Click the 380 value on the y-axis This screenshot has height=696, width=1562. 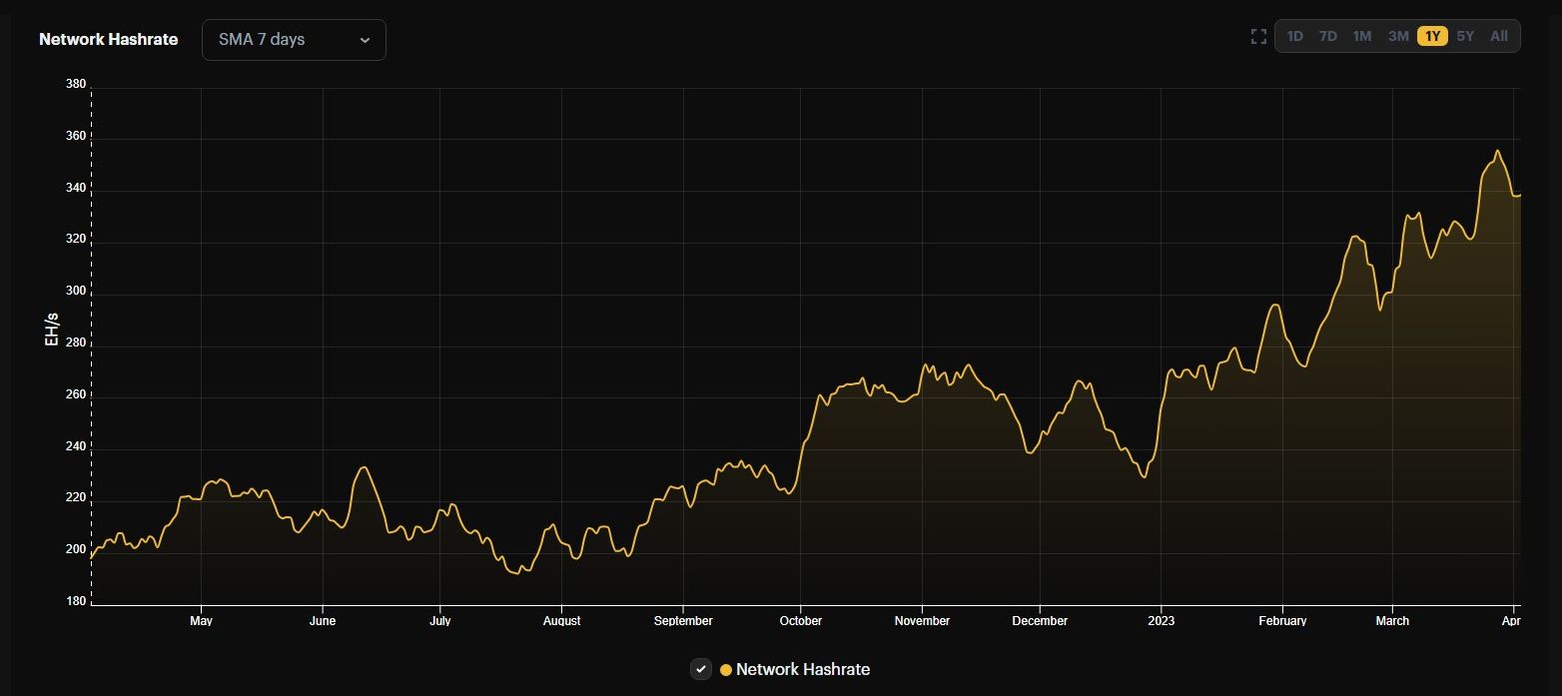pyautogui.click(x=73, y=84)
